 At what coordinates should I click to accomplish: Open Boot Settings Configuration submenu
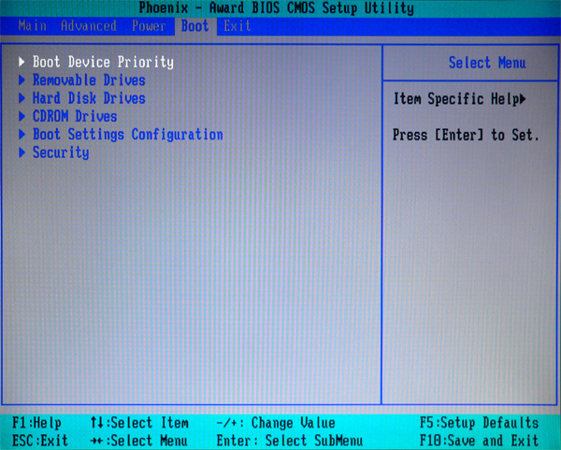coord(128,135)
